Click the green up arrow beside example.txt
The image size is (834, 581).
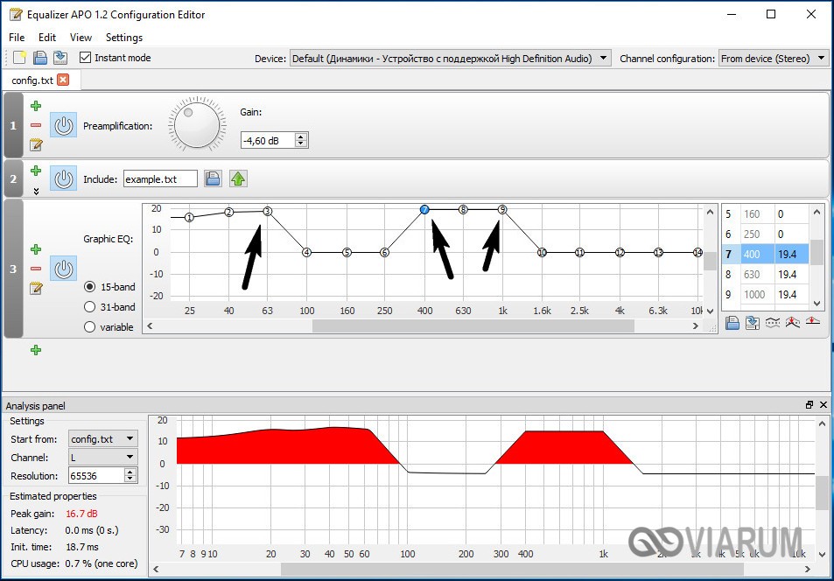click(238, 179)
